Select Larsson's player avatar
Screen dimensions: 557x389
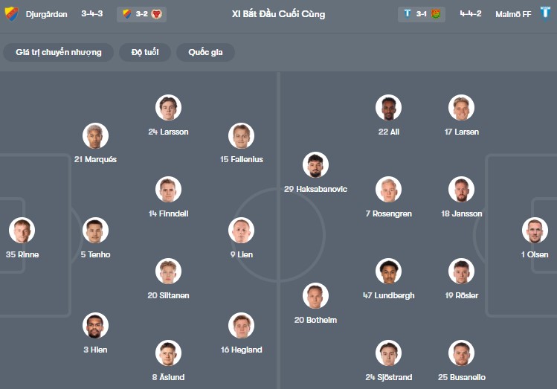coord(168,108)
